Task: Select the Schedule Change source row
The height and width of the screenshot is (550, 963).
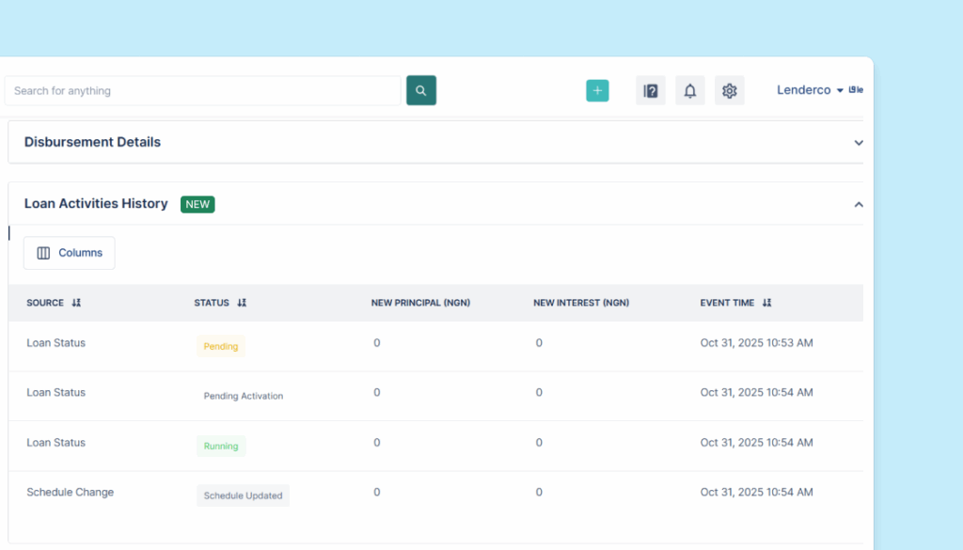Action: click(x=70, y=492)
